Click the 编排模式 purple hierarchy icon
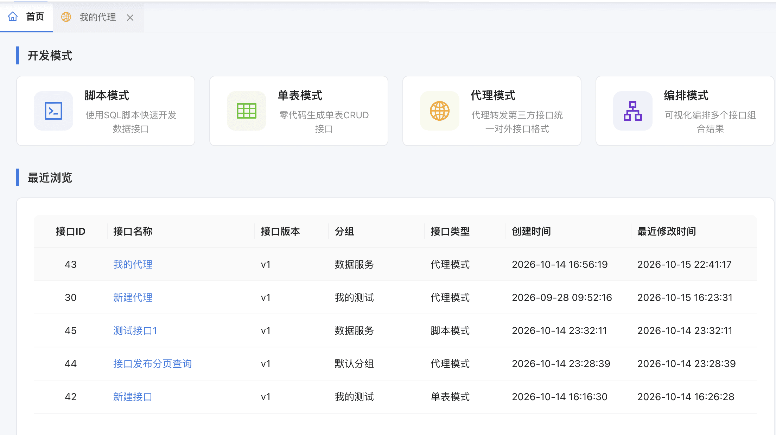 (633, 111)
